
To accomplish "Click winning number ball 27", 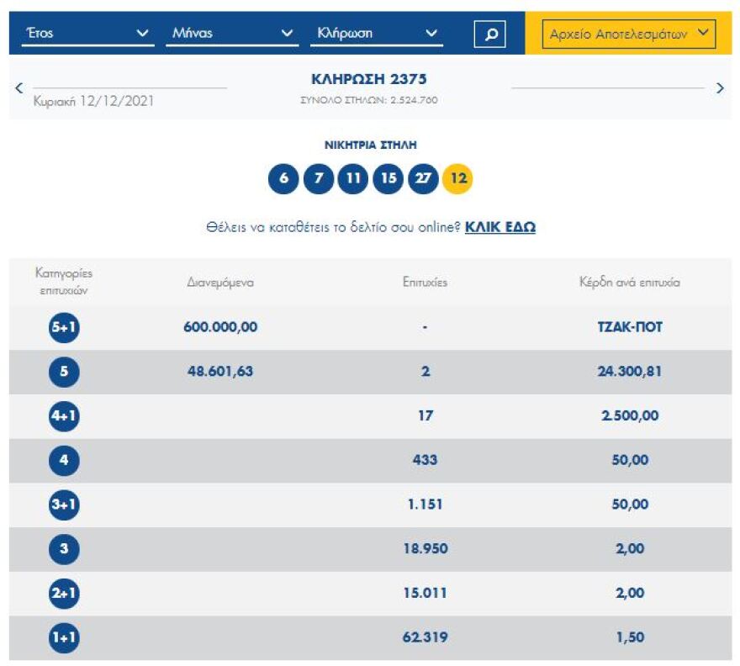I will (x=423, y=178).
